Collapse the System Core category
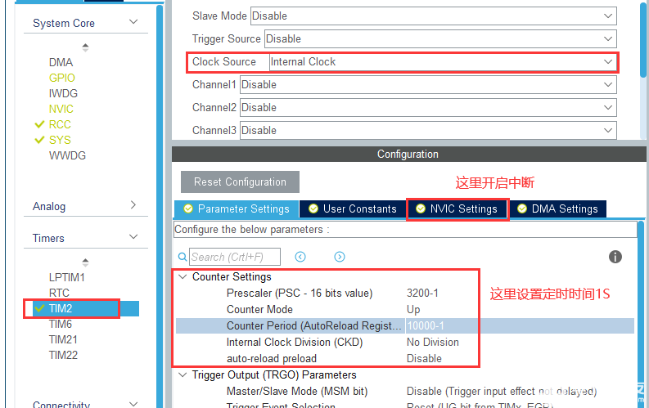The height and width of the screenshot is (408, 649). click(133, 22)
